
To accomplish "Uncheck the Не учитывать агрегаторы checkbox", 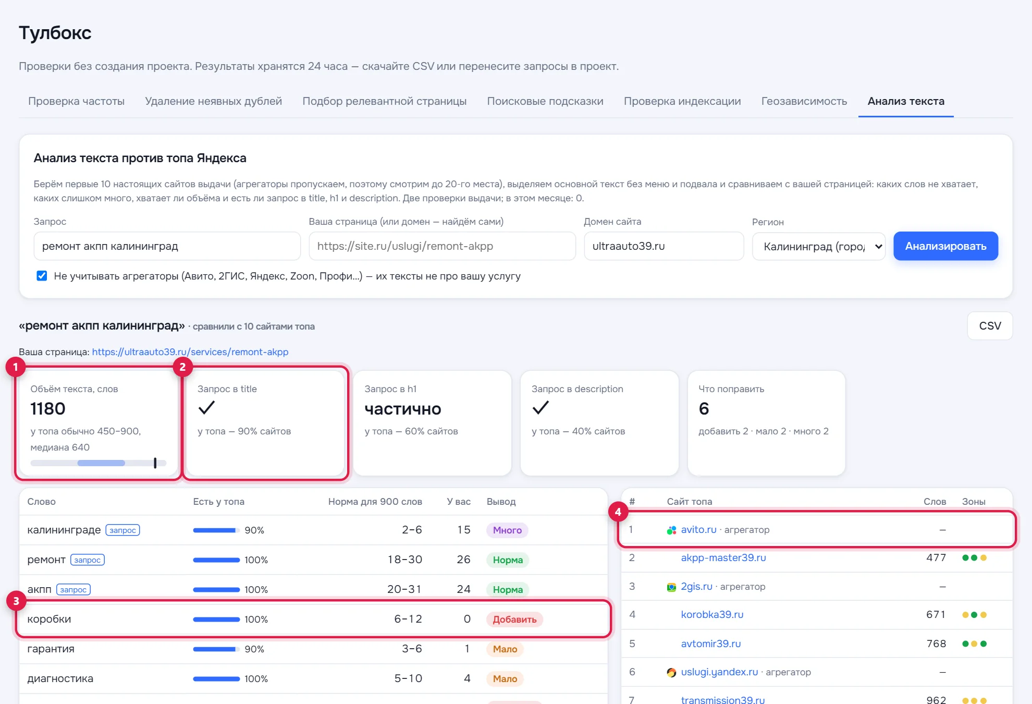I will tap(42, 276).
